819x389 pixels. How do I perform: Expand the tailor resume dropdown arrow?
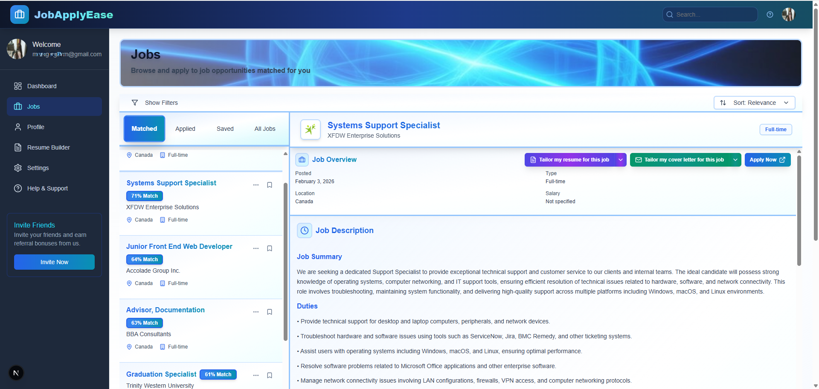(621, 160)
